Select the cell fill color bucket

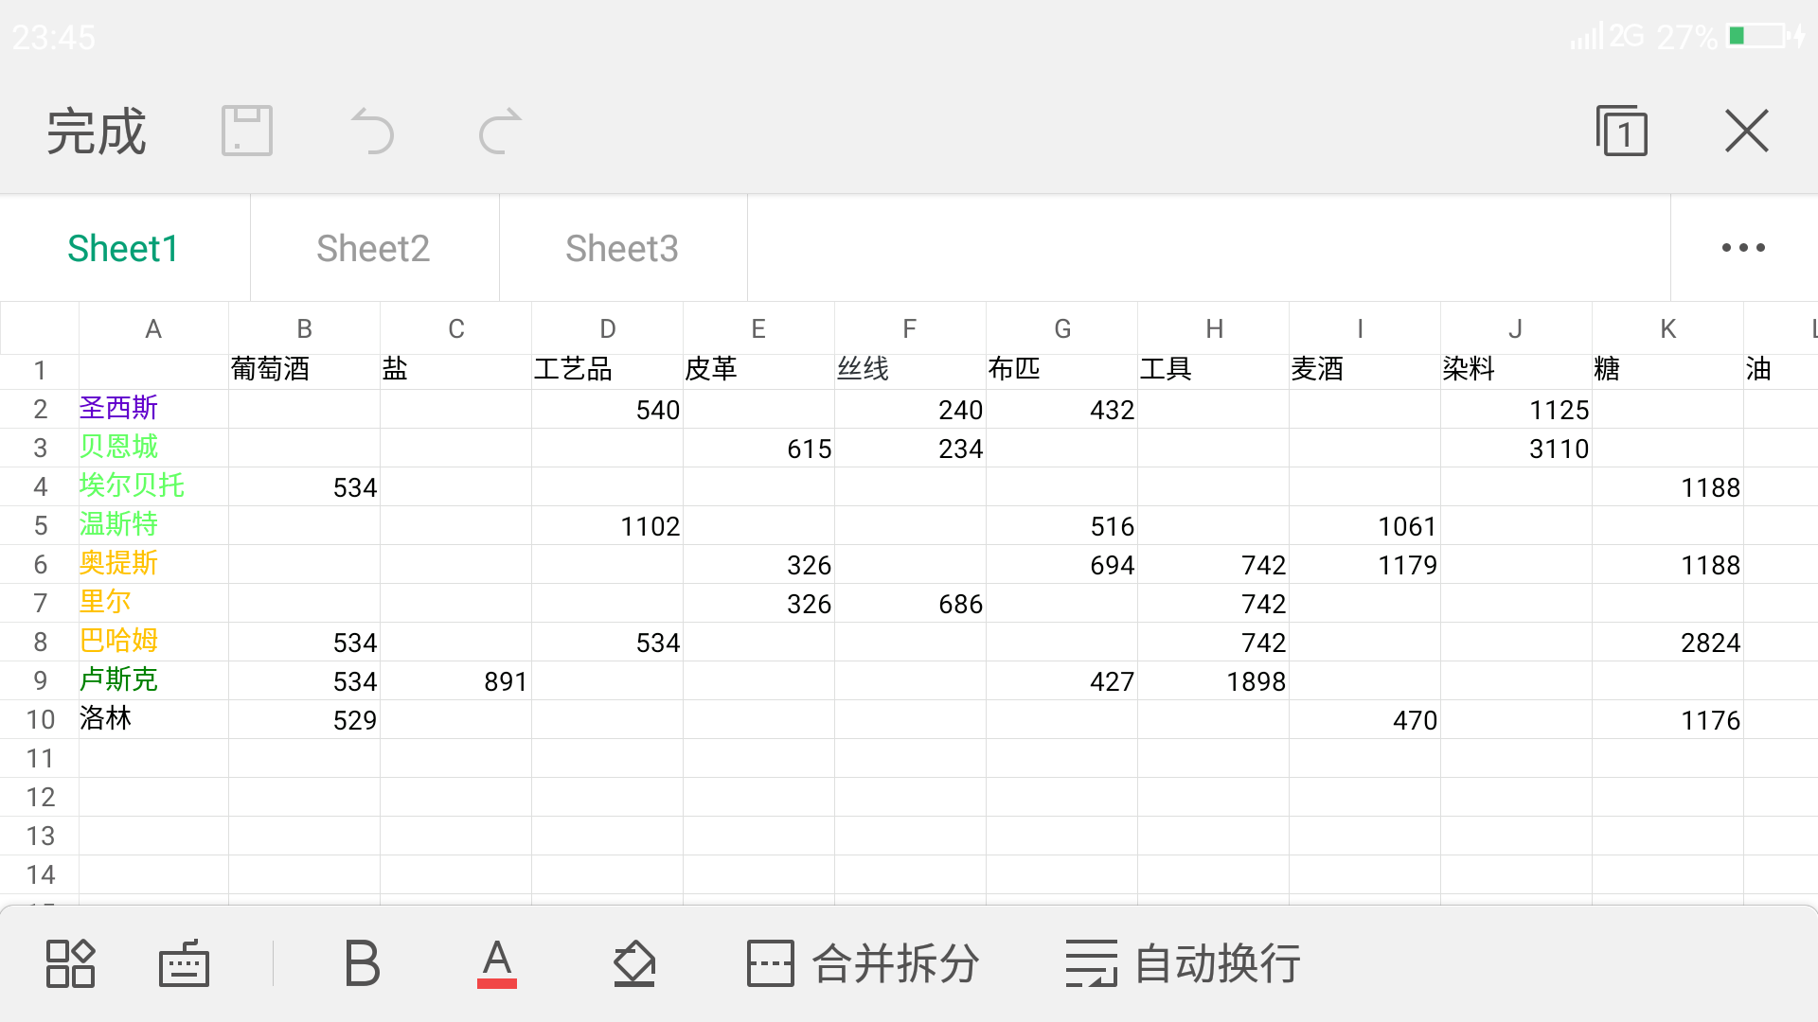click(x=634, y=963)
